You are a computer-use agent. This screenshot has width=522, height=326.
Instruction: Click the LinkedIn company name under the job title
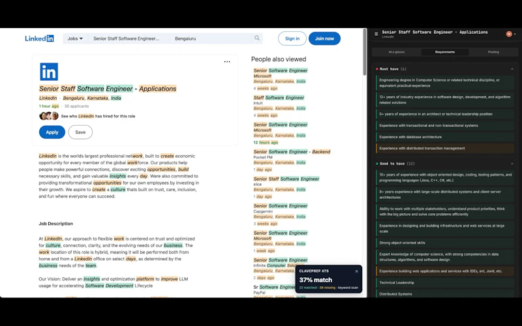[x=48, y=98]
